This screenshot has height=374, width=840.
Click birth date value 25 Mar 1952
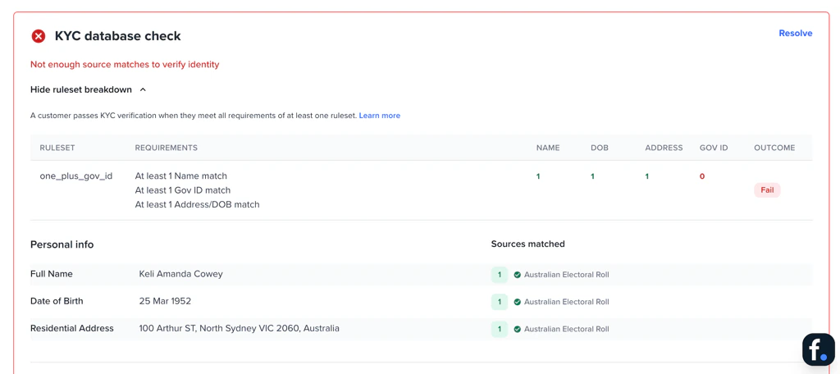point(165,301)
